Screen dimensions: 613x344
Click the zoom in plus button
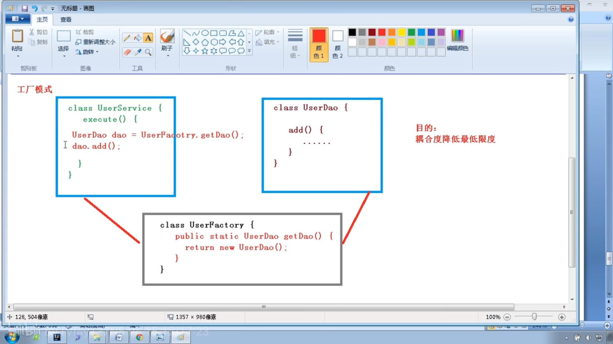(562, 317)
